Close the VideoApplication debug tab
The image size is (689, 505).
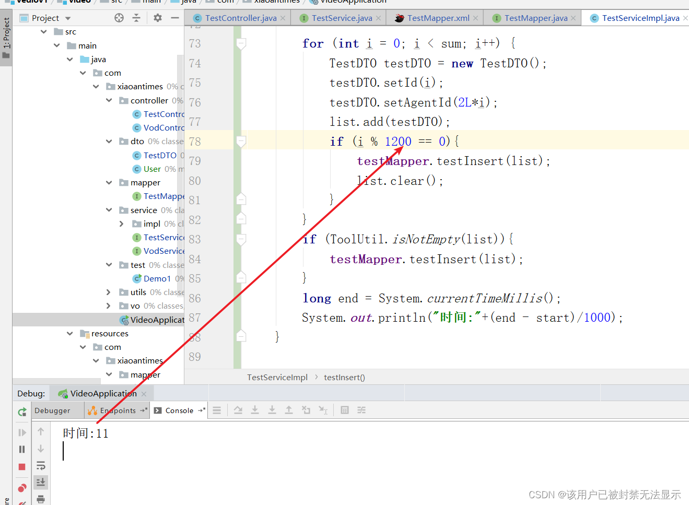[144, 394]
